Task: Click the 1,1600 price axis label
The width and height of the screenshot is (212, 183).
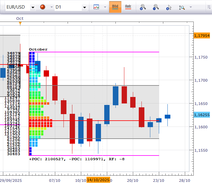Action: [x=201, y=127]
